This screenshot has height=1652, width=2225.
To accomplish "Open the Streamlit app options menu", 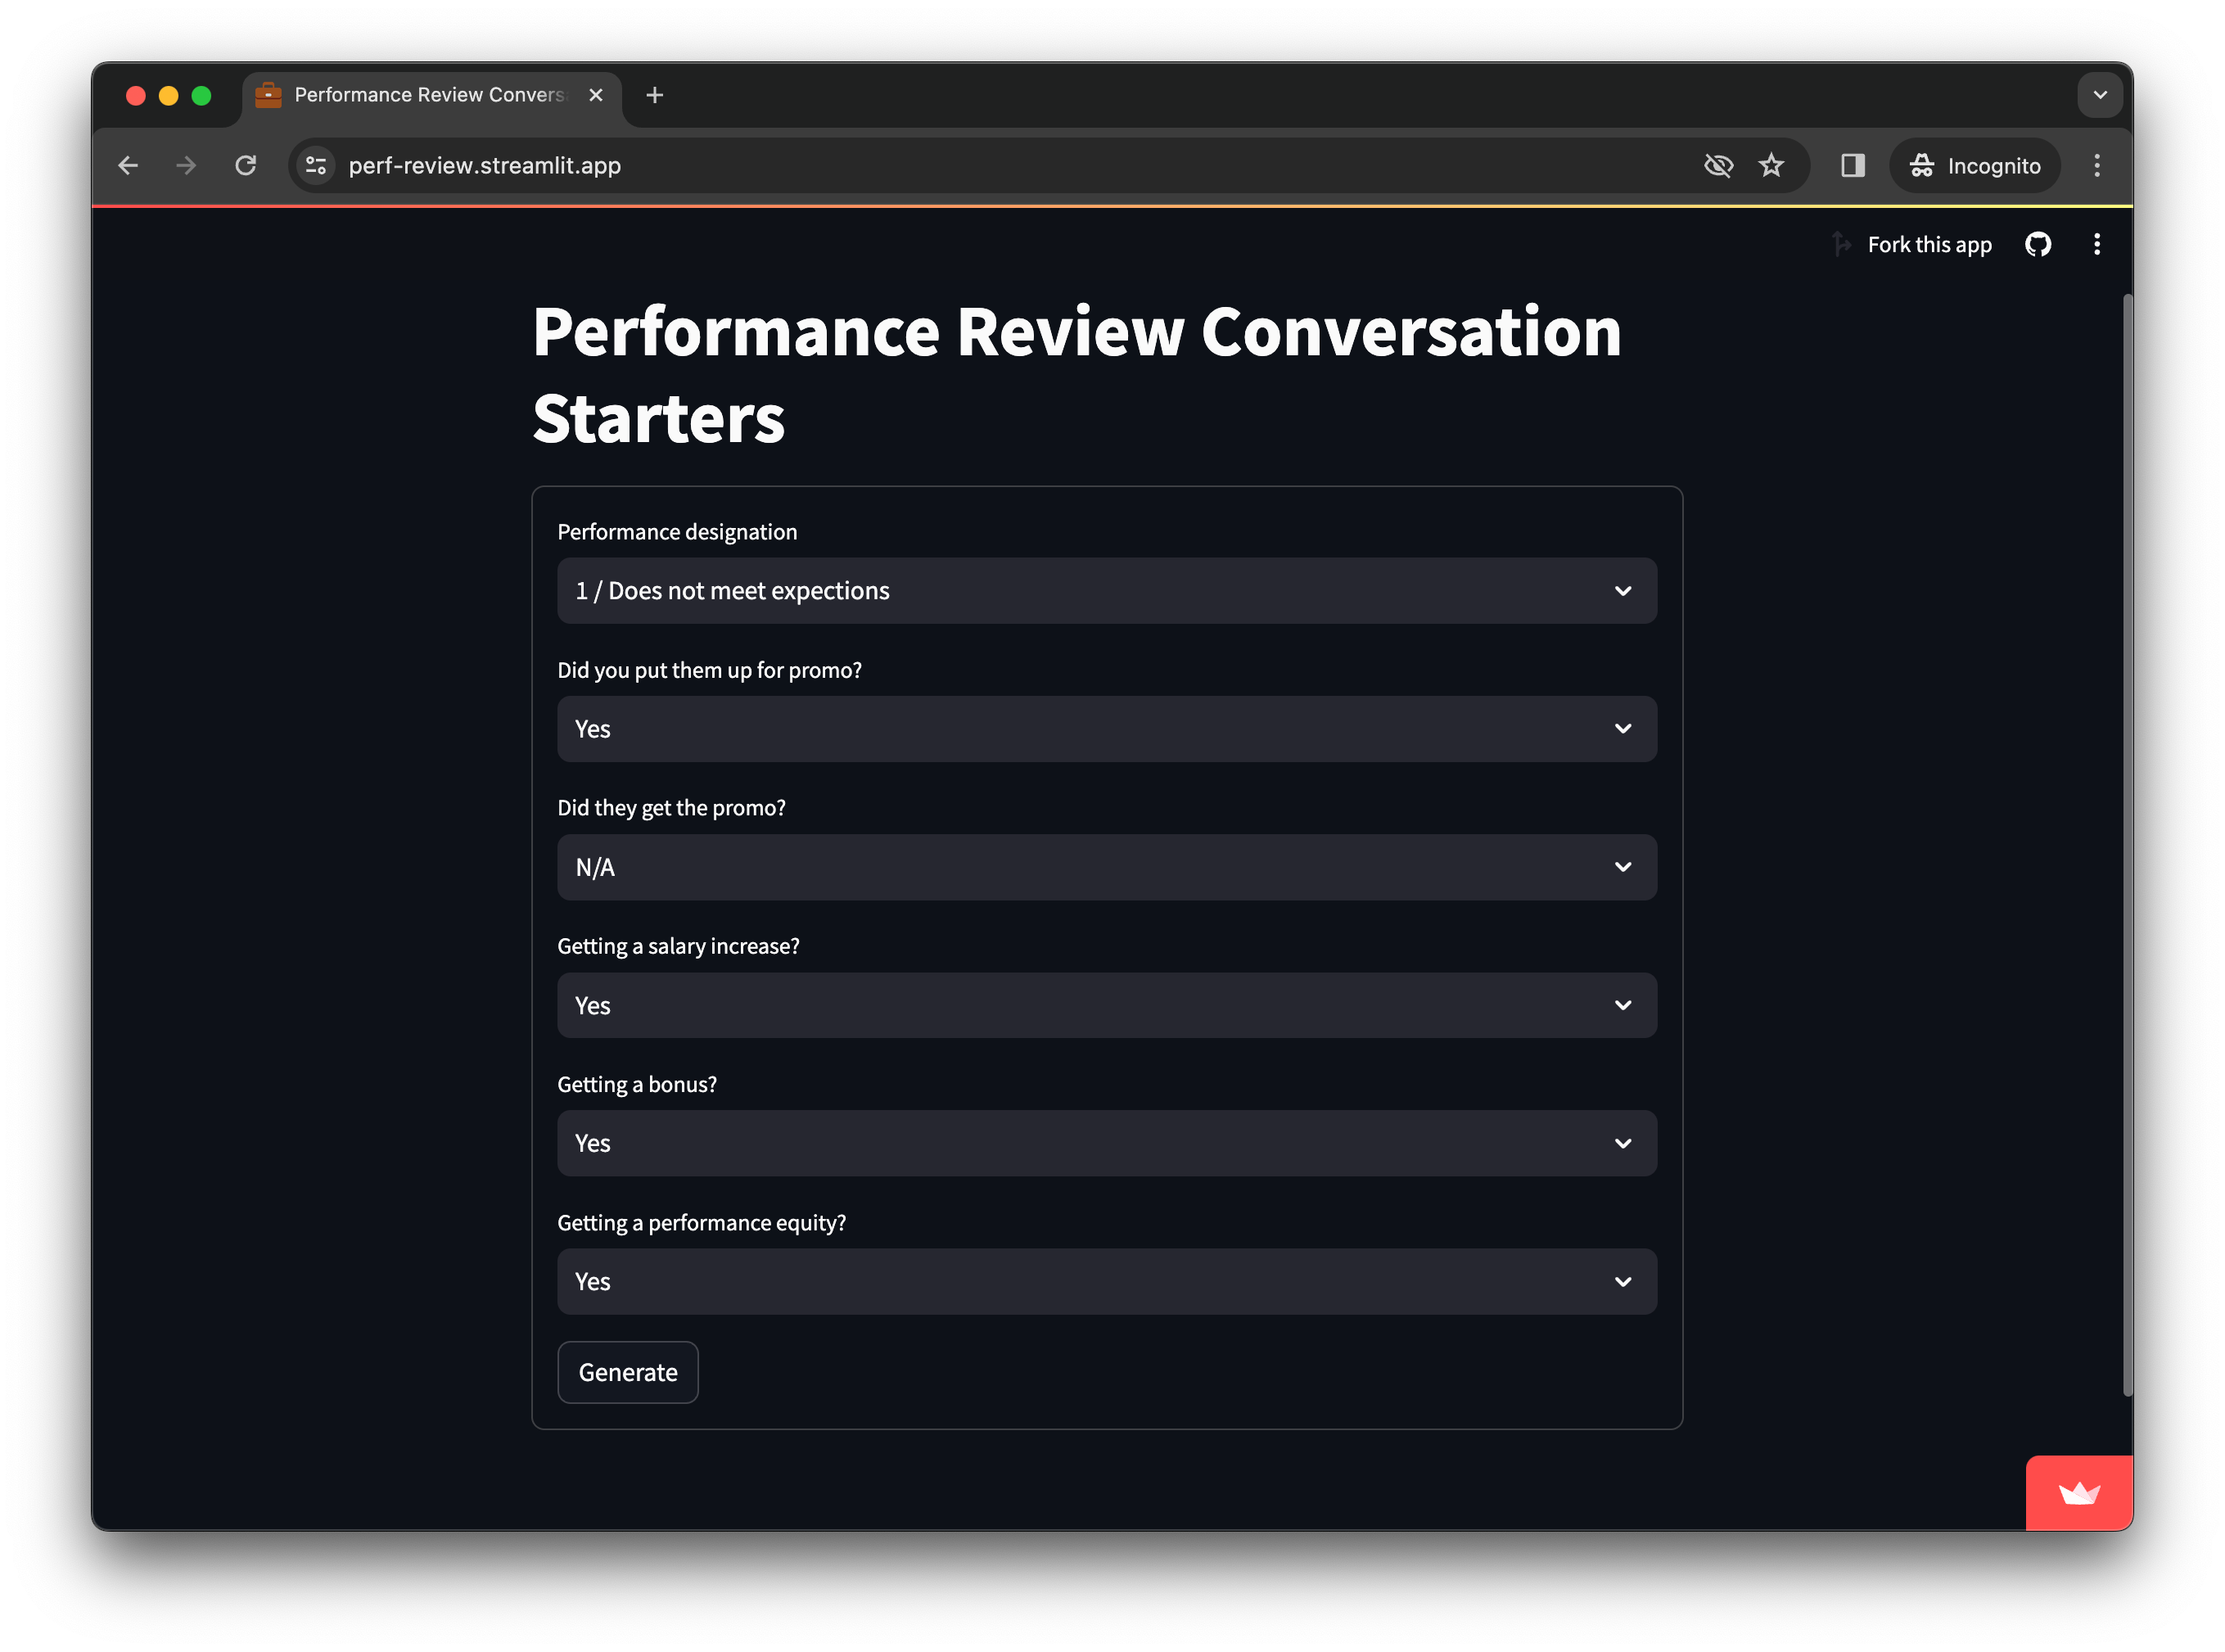I will pos(2097,244).
